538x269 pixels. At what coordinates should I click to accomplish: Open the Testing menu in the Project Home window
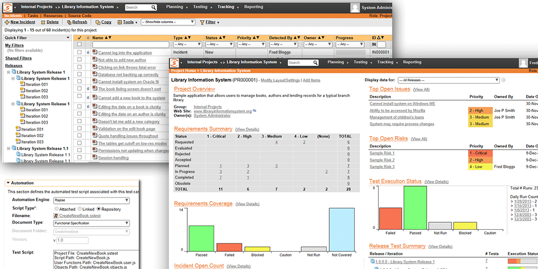click(360, 62)
